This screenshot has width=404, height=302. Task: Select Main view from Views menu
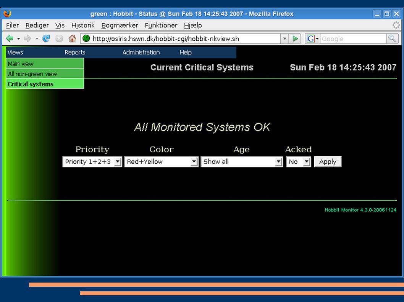(x=45, y=64)
